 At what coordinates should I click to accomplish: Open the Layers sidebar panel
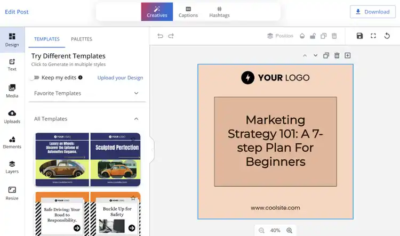(x=12, y=167)
